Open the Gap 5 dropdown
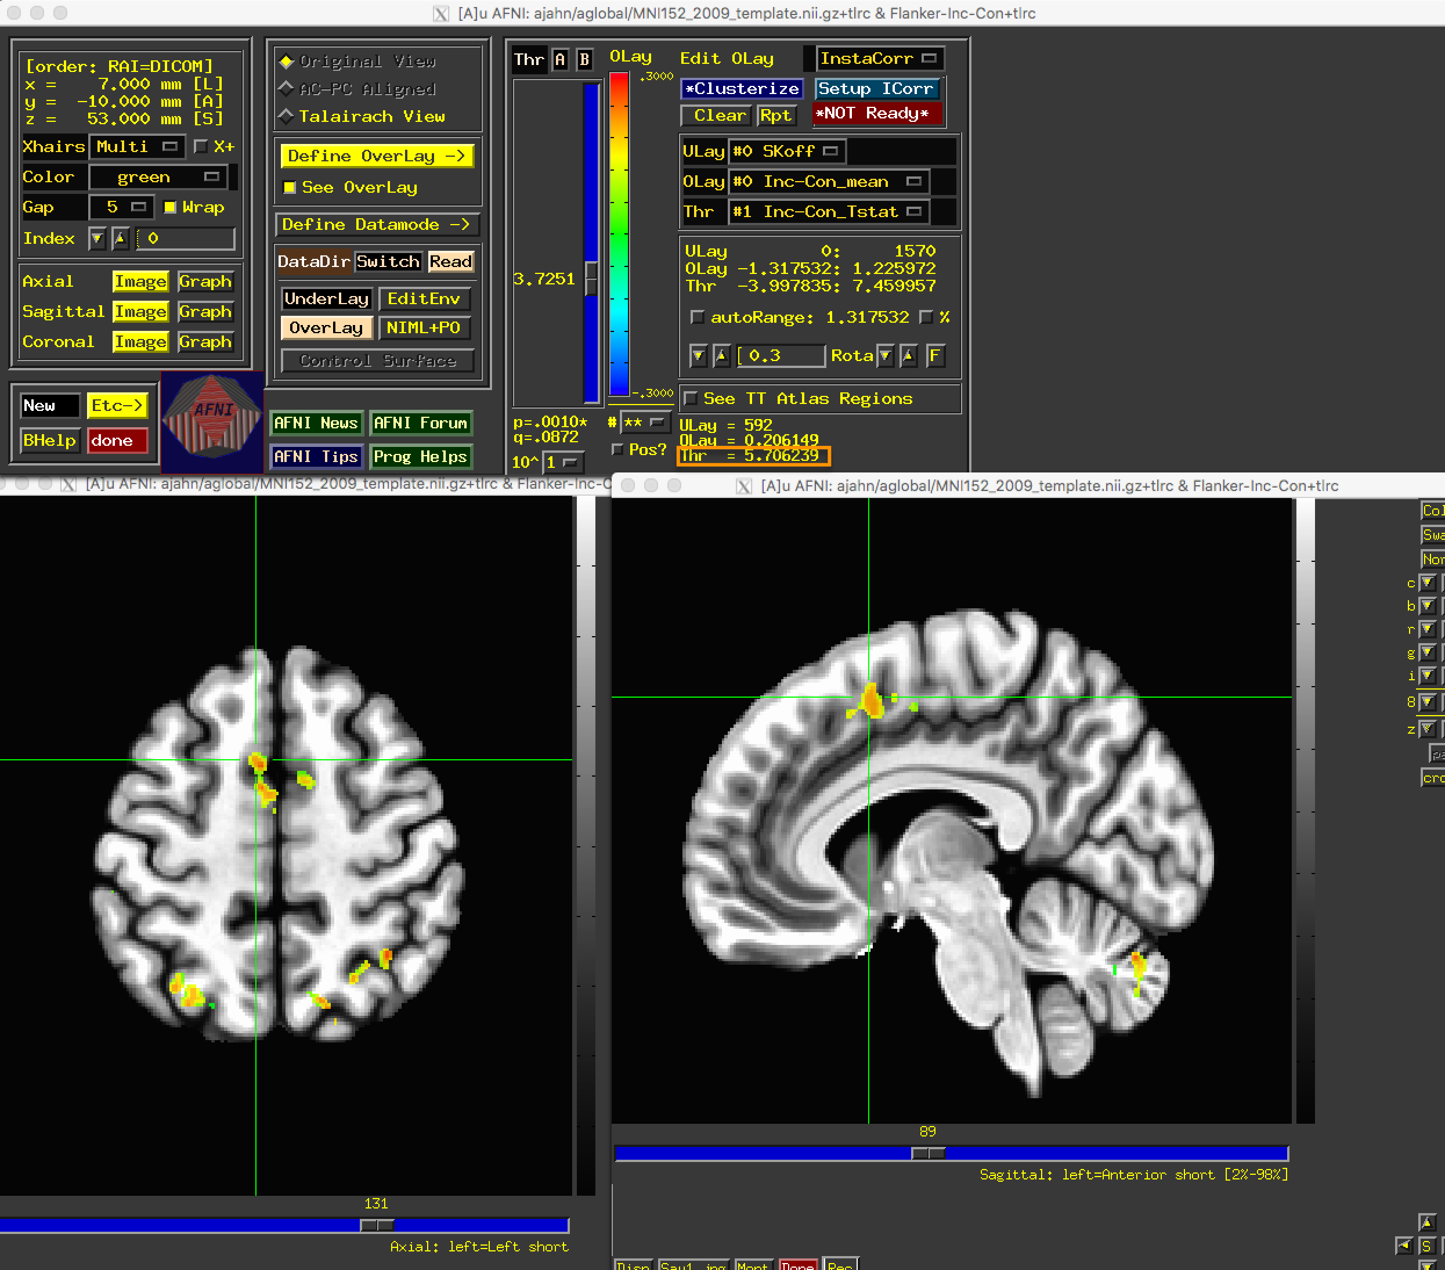Image resolution: width=1445 pixels, height=1270 pixels. 121,207
